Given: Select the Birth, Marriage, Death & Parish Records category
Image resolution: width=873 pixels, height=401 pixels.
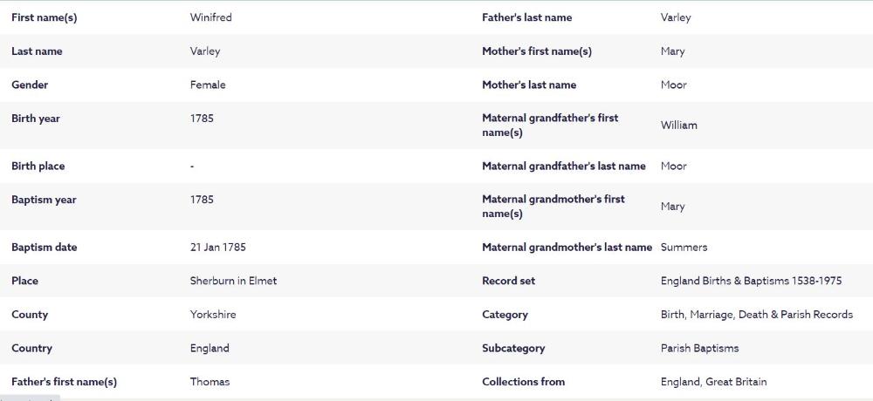Looking at the screenshot, I should pos(756,315).
